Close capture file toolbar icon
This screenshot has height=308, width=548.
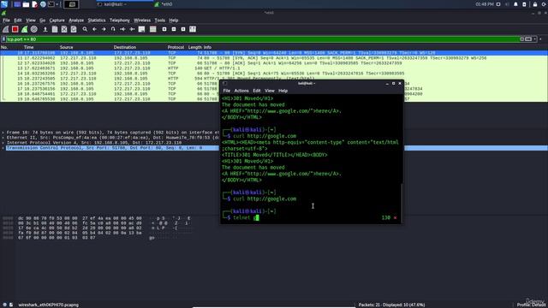[64, 29]
